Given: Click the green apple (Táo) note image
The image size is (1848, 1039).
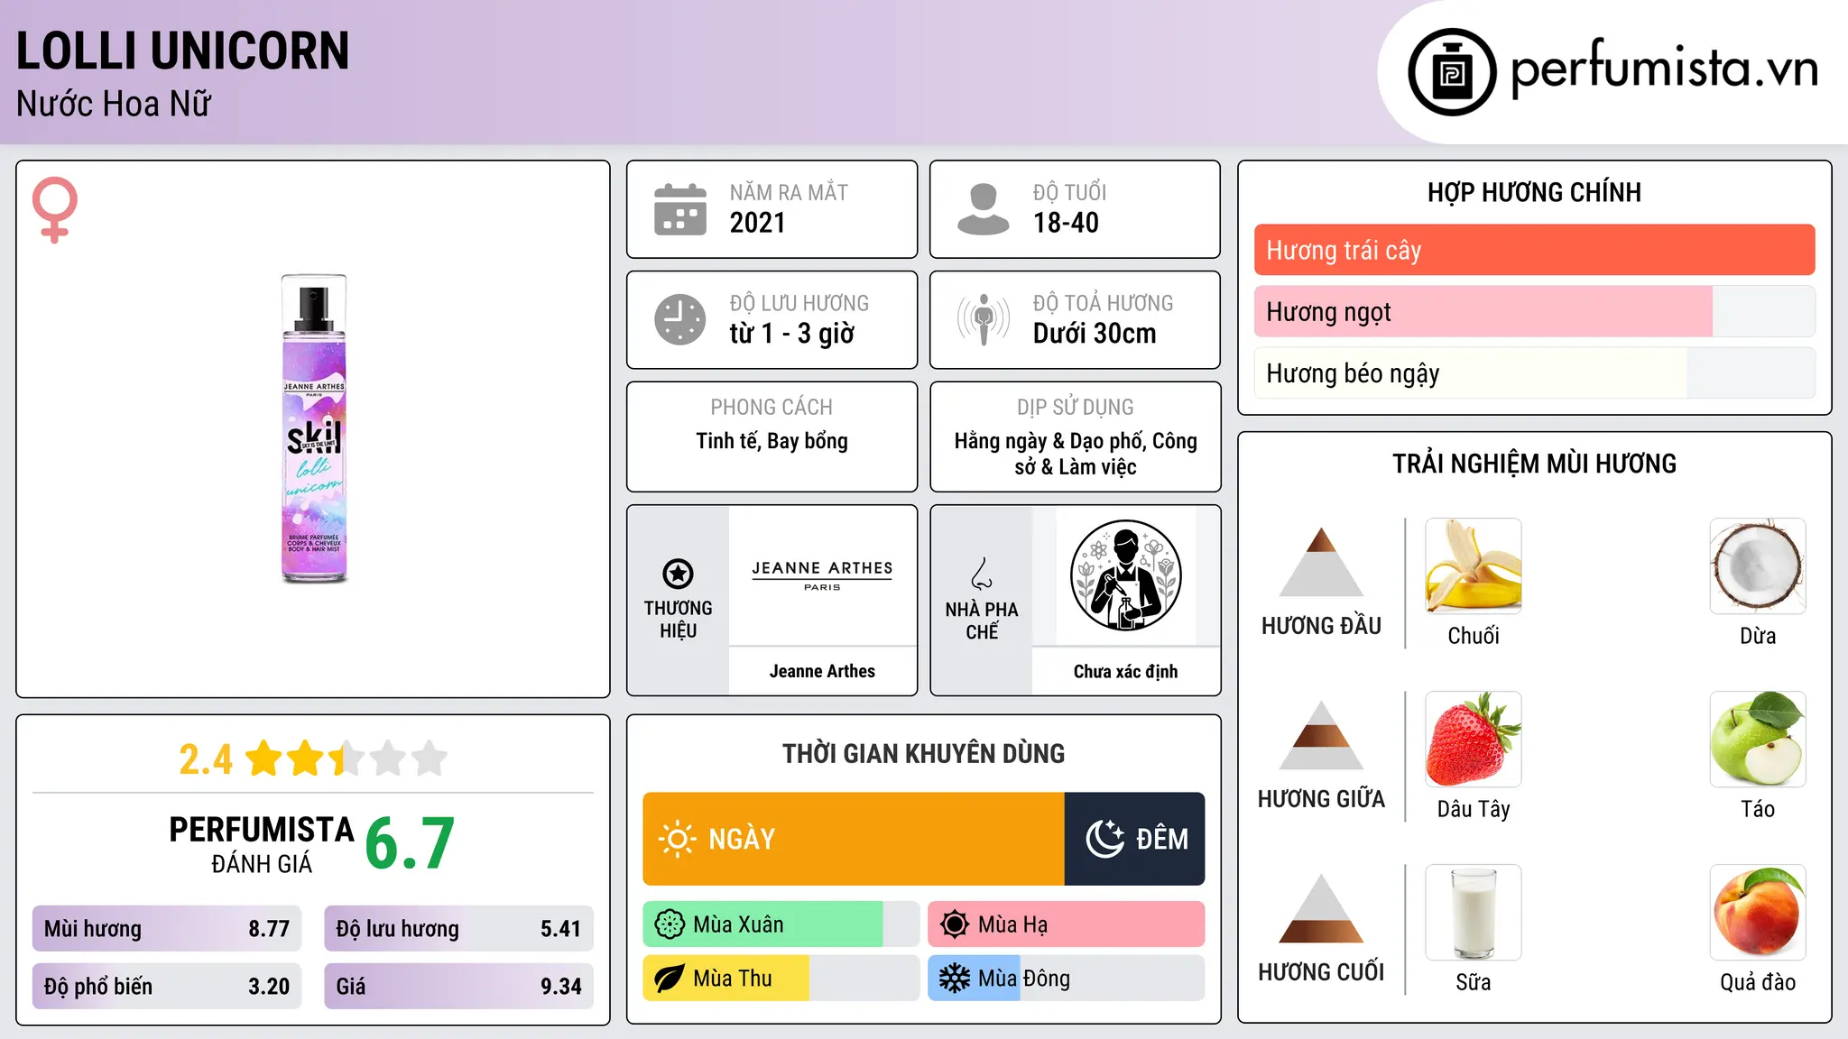Looking at the screenshot, I should pyautogui.click(x=1758, y=740).
